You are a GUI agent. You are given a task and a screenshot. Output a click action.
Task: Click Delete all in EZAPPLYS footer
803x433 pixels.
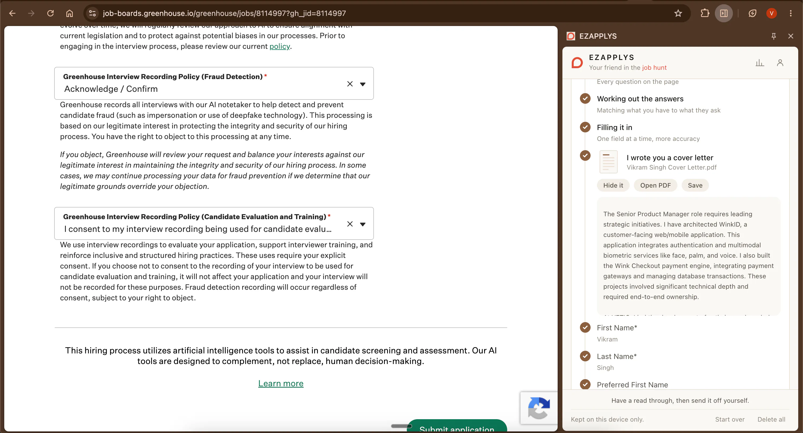click(771, 419)
